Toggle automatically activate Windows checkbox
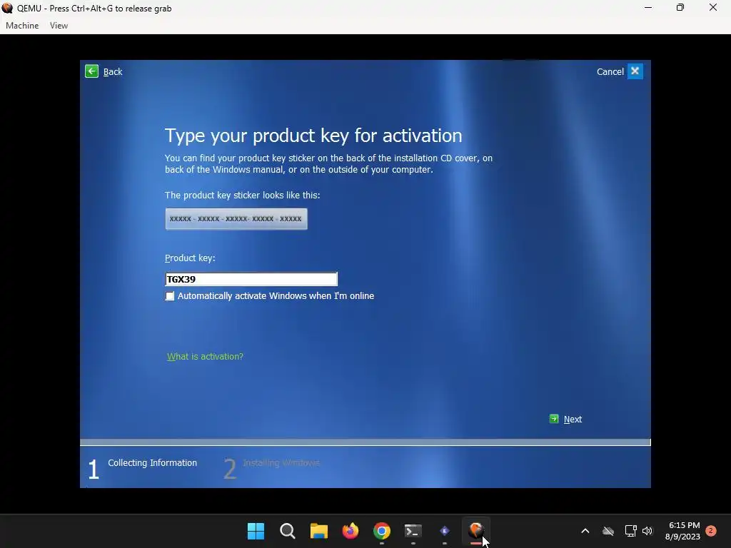 [170, 296]
